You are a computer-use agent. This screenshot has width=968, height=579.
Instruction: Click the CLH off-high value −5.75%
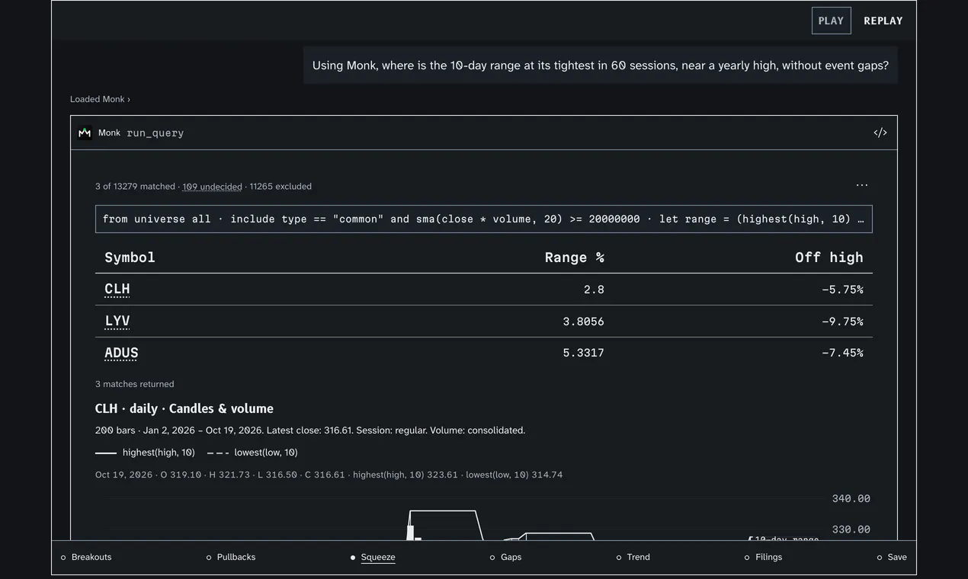click(842, 289)
